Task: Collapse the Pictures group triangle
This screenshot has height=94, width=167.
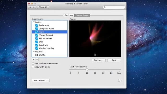Action: [x=34, y=52]
